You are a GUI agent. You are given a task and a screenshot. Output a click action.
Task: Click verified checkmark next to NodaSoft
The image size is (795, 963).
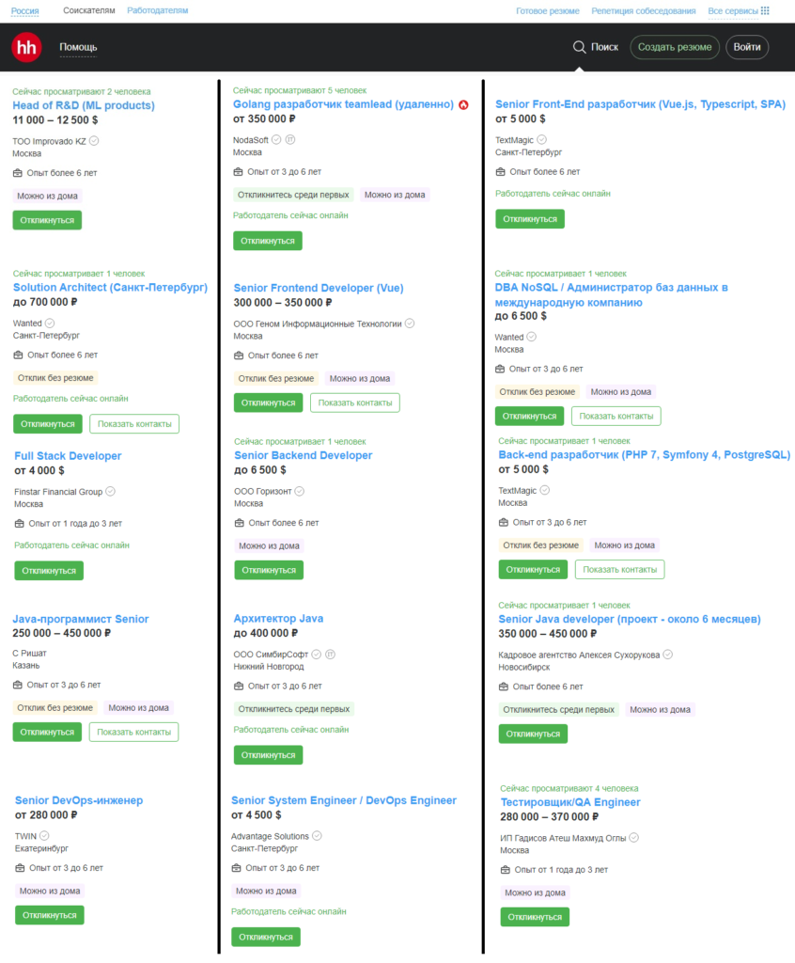(x=275, y=140)
